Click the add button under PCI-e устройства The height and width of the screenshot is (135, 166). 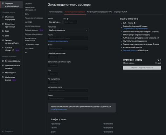(53, 82)
